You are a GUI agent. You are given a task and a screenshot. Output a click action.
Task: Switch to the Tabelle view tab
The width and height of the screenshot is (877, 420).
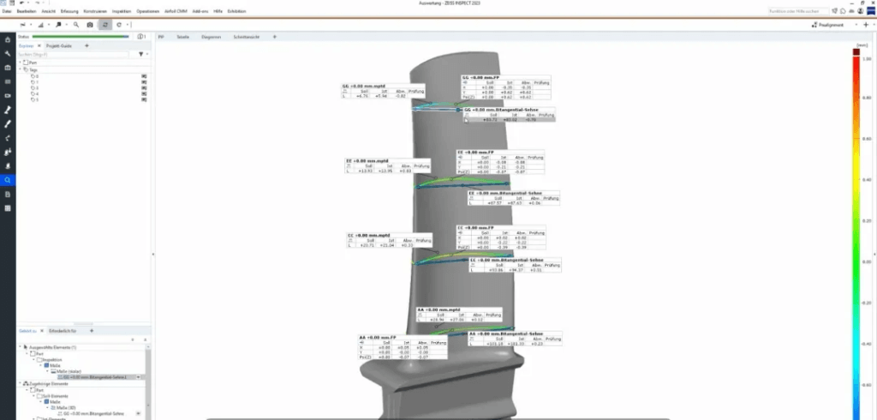(183, 37)
